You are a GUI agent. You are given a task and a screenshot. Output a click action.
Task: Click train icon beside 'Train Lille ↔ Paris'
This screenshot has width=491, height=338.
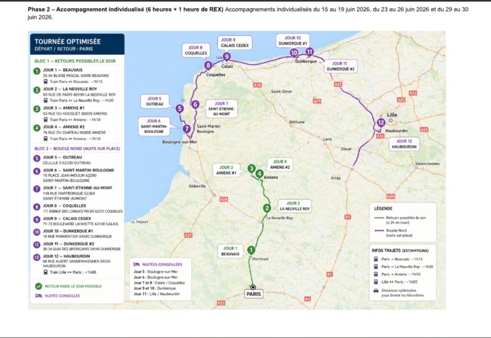tap(46, 272)
